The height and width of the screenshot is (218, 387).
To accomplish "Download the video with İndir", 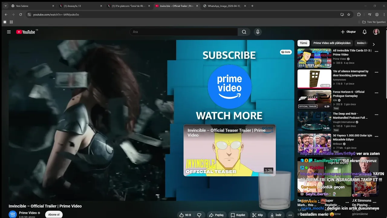I will 276,215.
